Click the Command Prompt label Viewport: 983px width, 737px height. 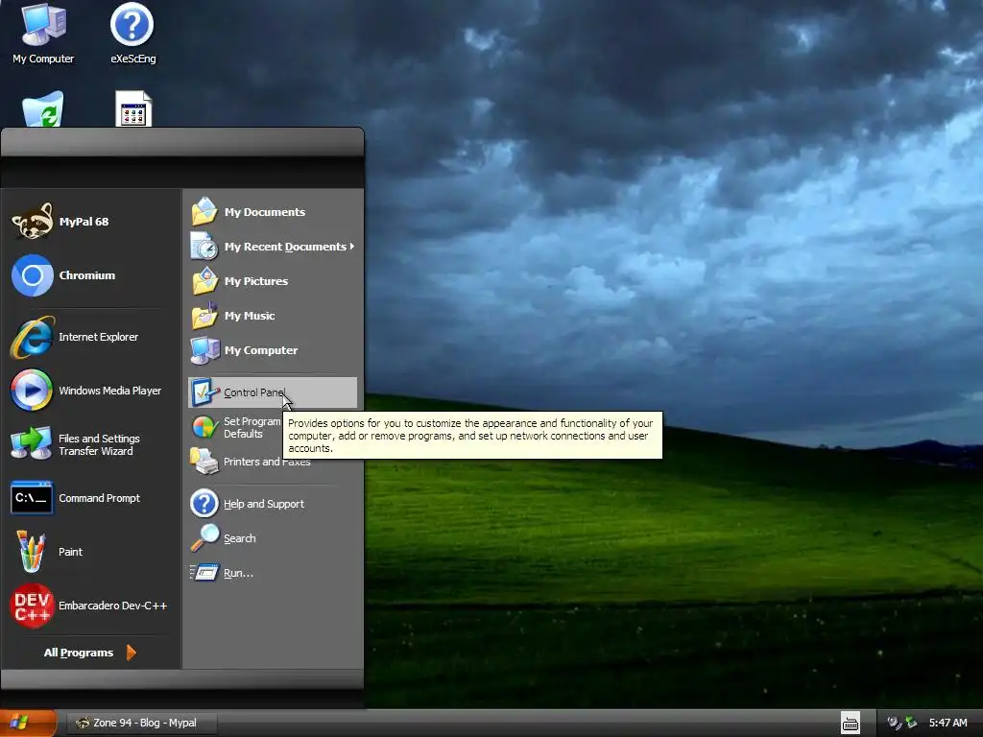(x=99, y=498)
